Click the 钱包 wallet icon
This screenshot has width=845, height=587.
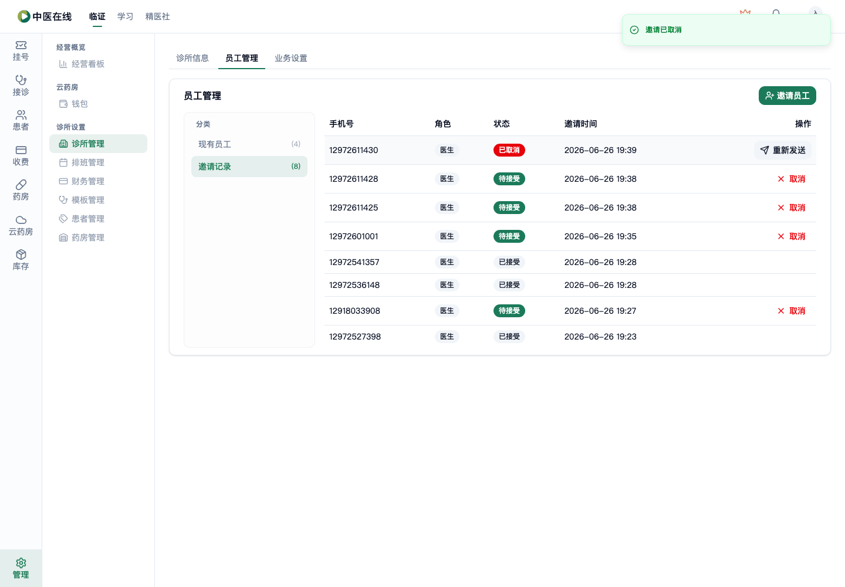63,104
